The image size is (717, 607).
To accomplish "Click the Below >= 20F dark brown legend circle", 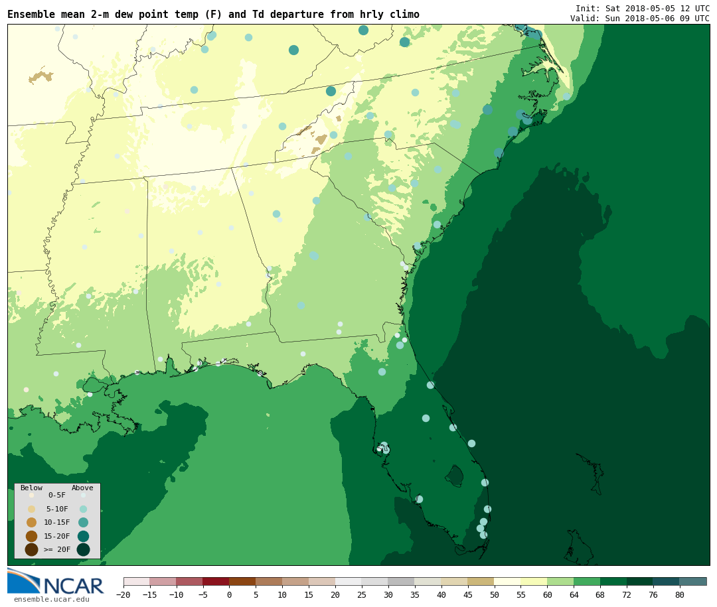I will (32, 549).
